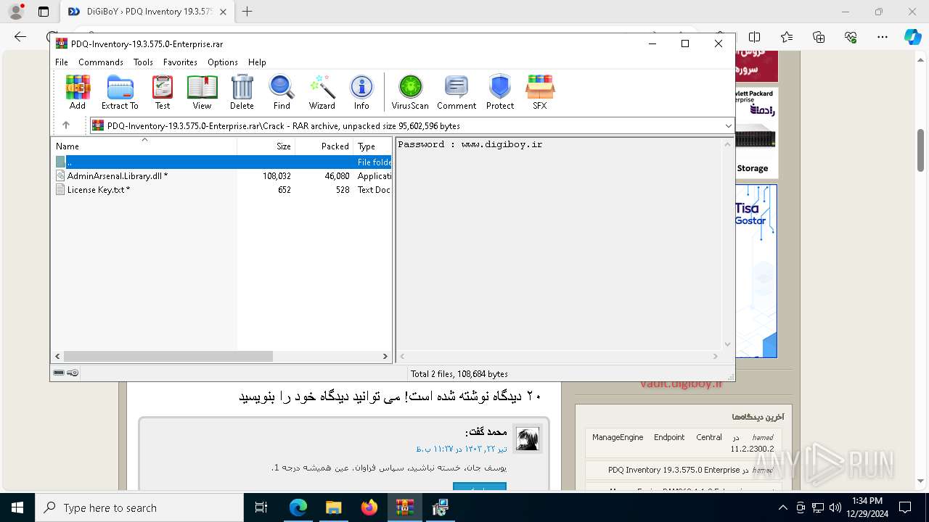Open the Tools menu
The image size is (929, 522).
143,62
